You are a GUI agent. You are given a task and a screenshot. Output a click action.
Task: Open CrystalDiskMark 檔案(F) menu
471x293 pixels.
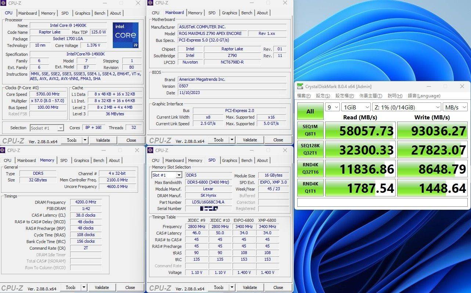304,96
